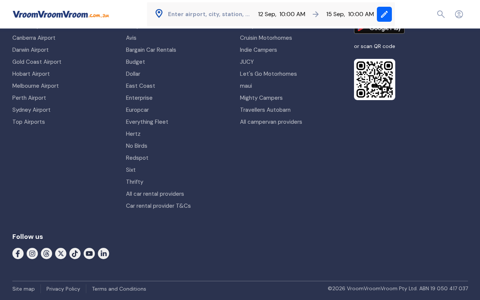Click the location pin icon in search bar
This screenshot has height=300, width=480.
click(x=159, y=14)
